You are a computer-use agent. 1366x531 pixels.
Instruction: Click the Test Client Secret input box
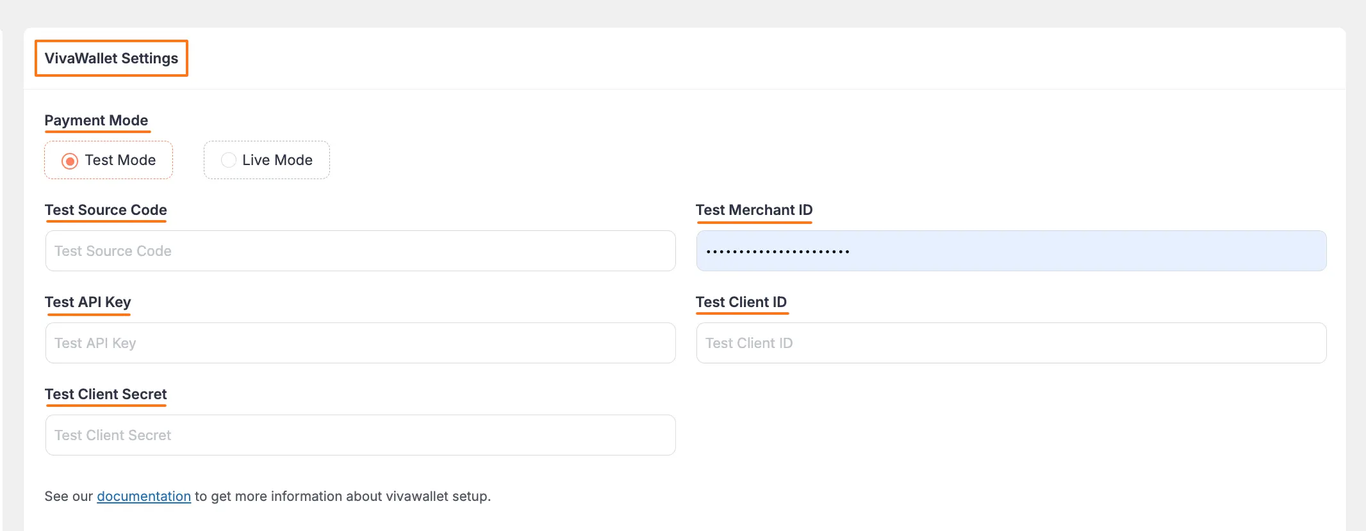tap(360, 435)
